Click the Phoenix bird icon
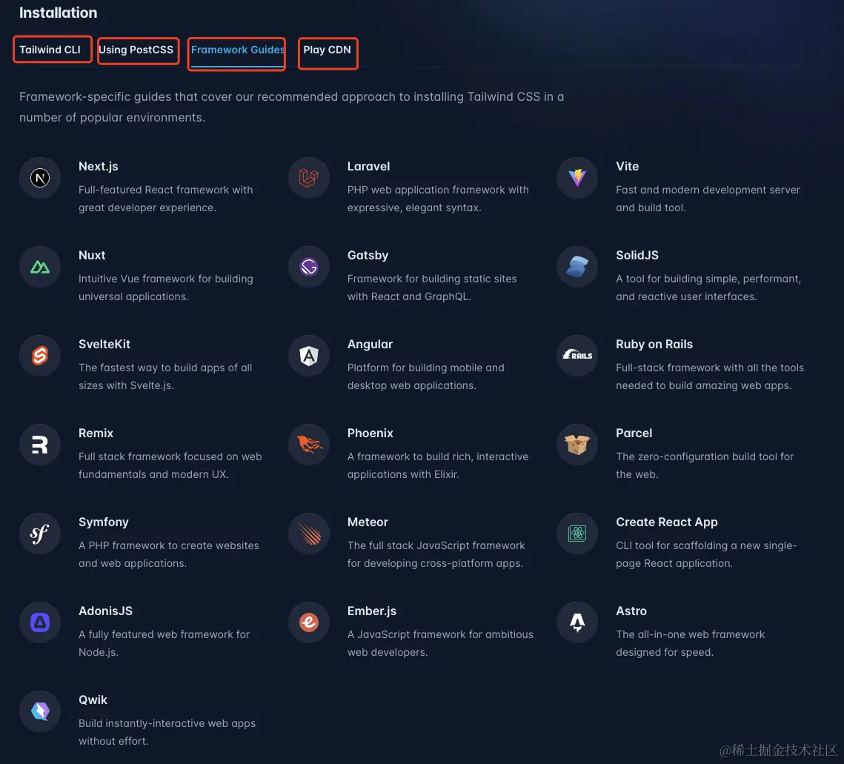 (309, 444)
